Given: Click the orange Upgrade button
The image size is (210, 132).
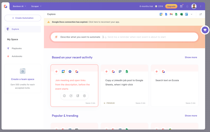Looking at the screenshot, I should pos(171,6).
